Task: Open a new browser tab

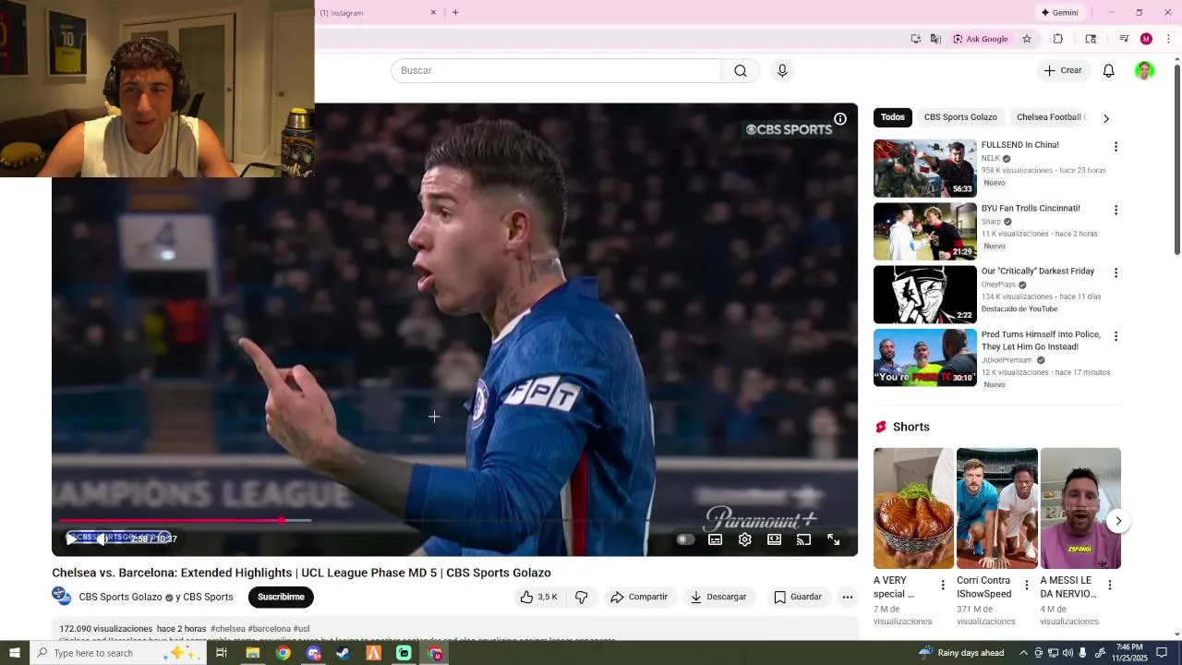Action: (x=455, y=13)
